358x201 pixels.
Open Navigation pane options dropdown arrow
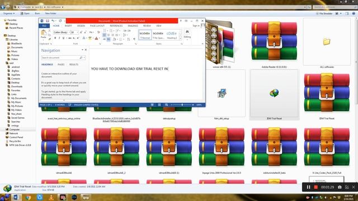[82, 50]
